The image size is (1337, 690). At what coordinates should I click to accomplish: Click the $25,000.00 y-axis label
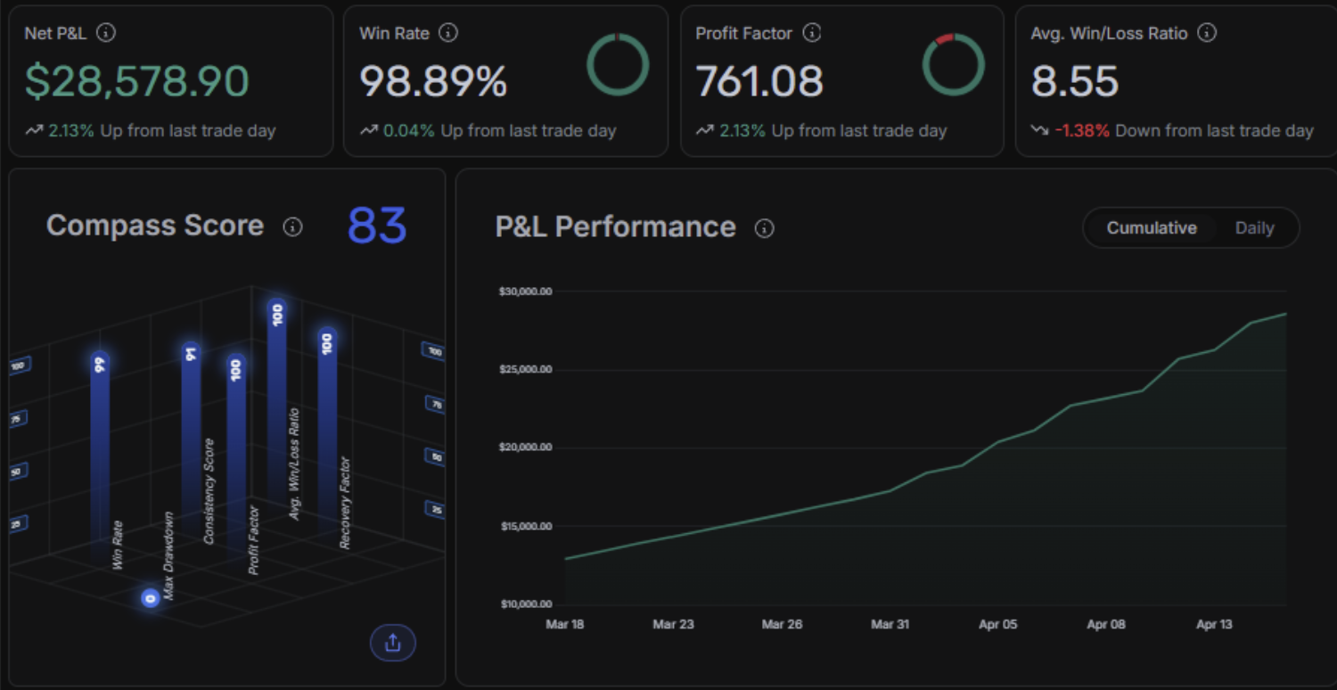tap(527, 369)
